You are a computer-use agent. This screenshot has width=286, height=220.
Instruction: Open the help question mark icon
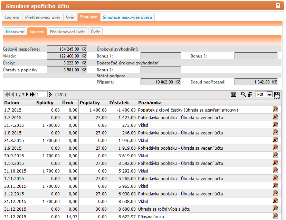278,6
